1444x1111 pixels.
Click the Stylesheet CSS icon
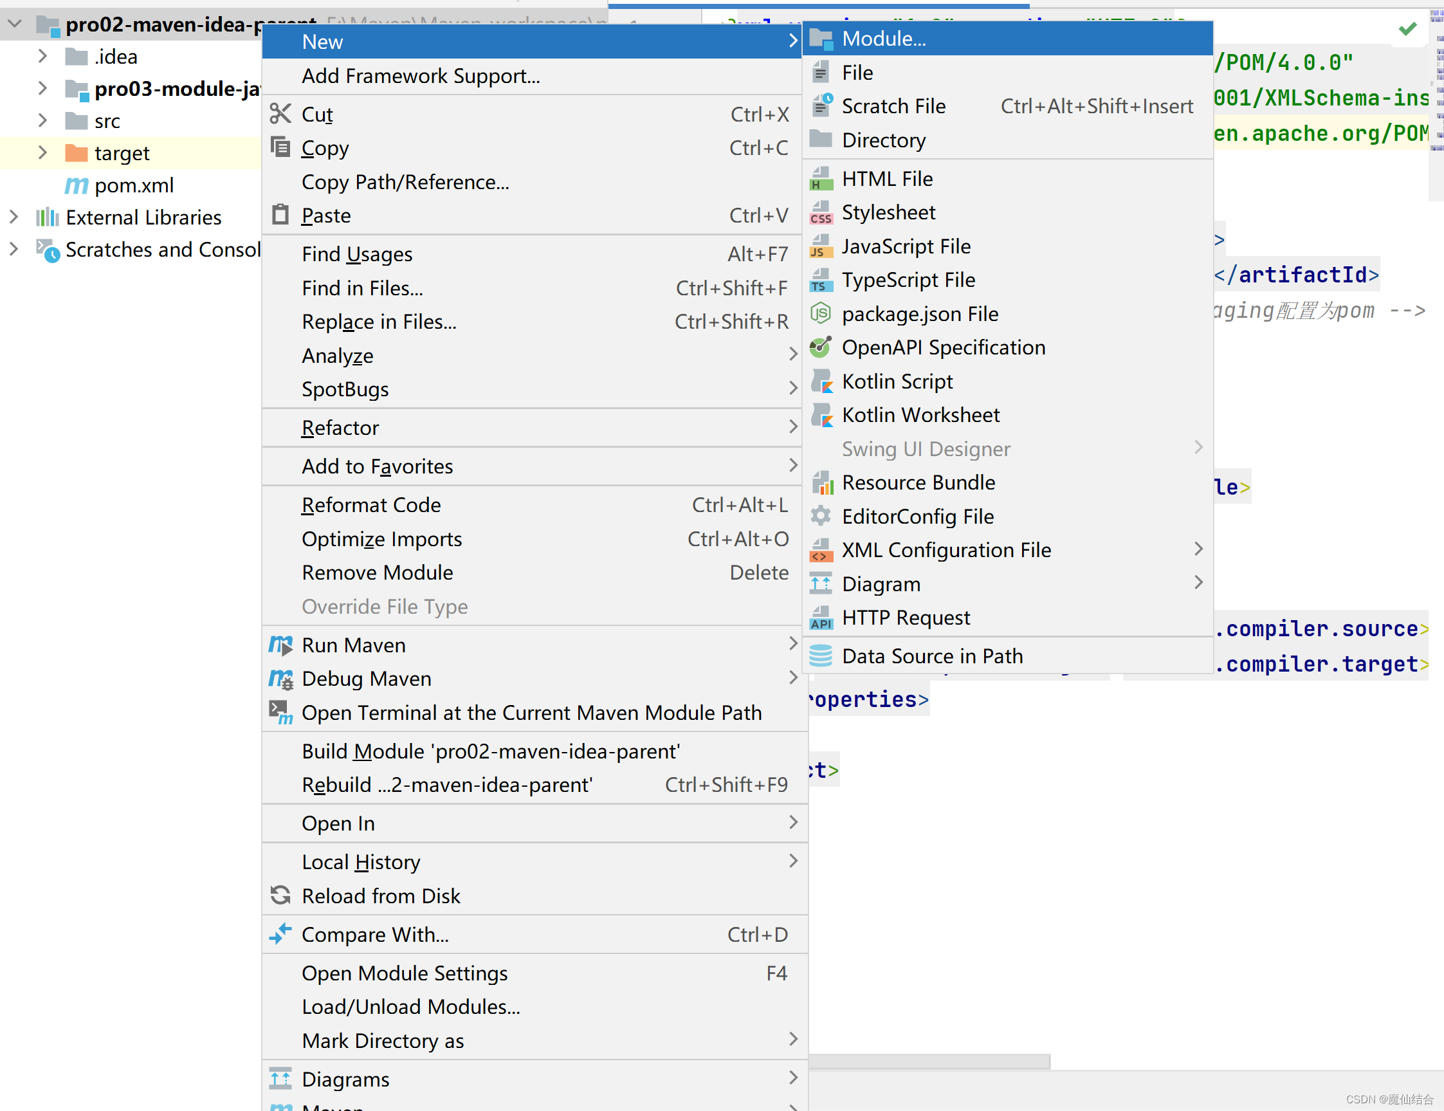point(821,212)
